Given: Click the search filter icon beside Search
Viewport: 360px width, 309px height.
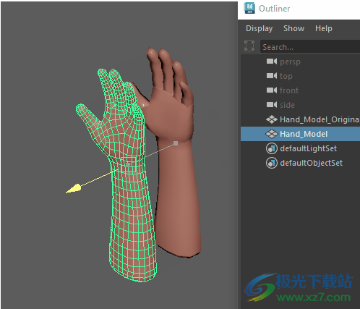Looking at the screenshot, I should click(249, 46).
